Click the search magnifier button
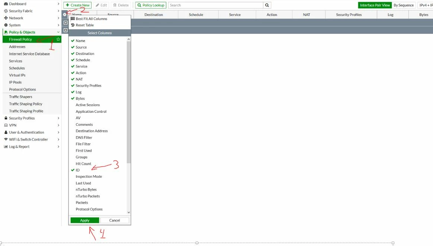Screen dimensions: 433x246 point(267,5)
